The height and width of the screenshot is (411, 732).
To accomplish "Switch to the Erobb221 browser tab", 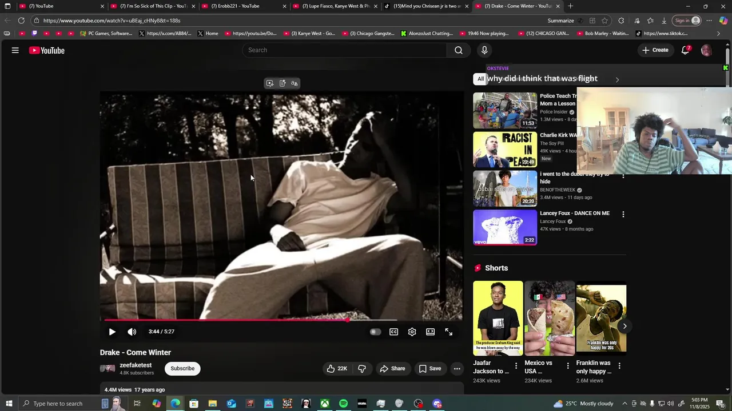I will click(244, 6).
